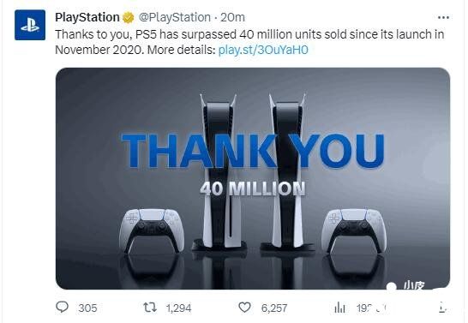Image resolution: width=468 pixels, height=323 pixels.
Task: Click the 6,257 likes count
Action: point(274,308)
